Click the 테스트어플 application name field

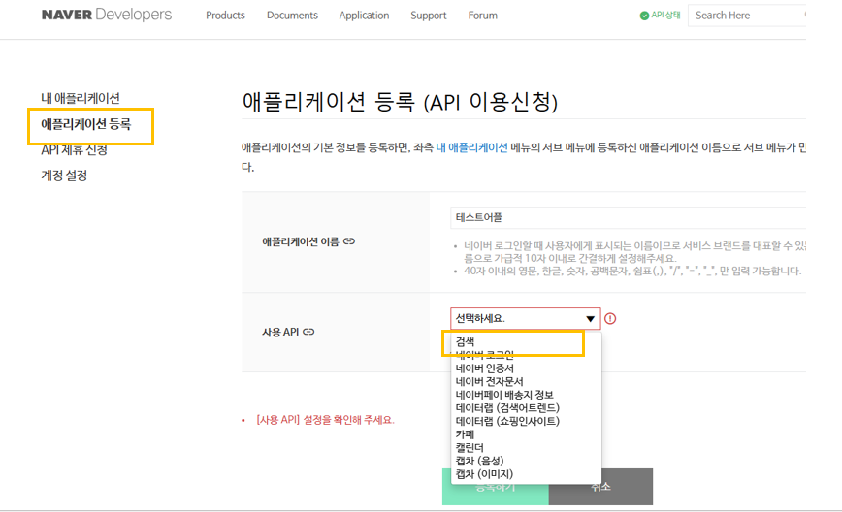coord(628,217)
